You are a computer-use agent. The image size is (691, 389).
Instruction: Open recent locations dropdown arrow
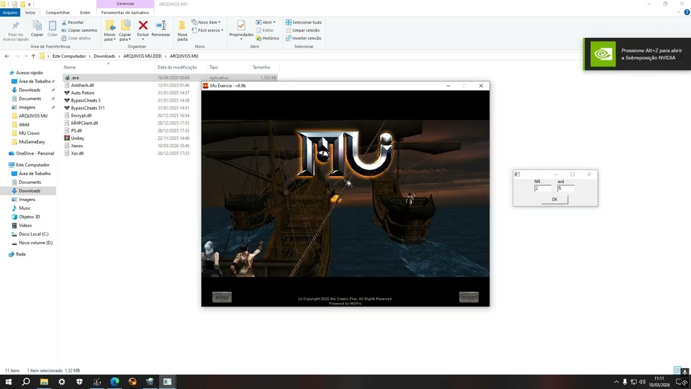click(25, 56)
